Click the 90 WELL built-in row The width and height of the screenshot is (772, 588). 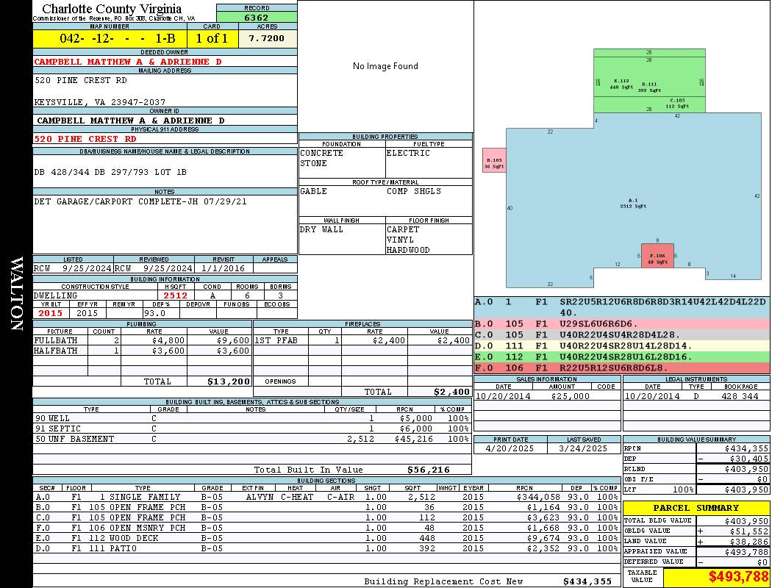pyautogui.click(x=252, y=419)
